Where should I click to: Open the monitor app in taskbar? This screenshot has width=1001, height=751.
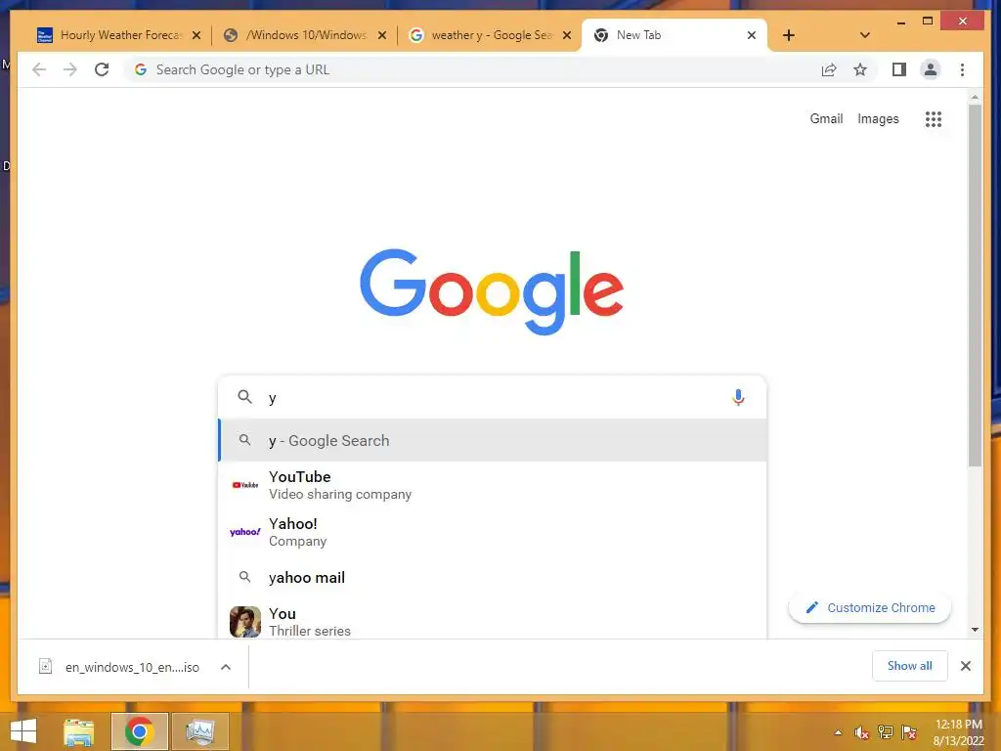pyautogui.click(x=199, y=731)
